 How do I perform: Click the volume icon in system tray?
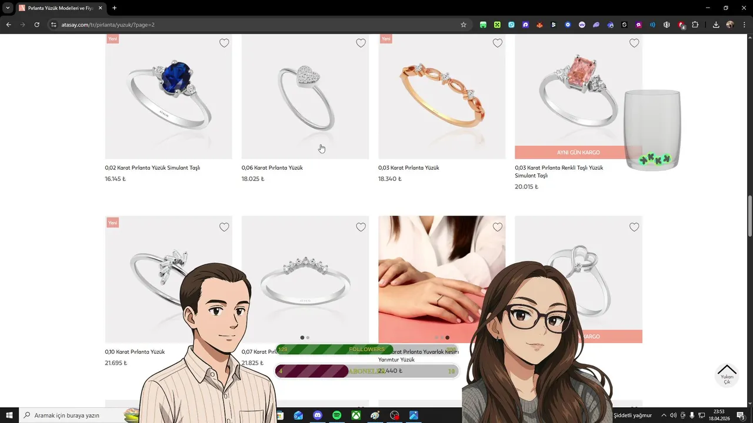[x=673, y=415]
